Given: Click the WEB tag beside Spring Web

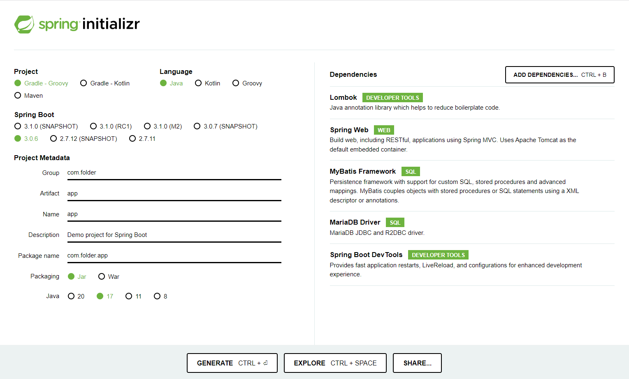Looking at the screenshot, I should (384, 130).
